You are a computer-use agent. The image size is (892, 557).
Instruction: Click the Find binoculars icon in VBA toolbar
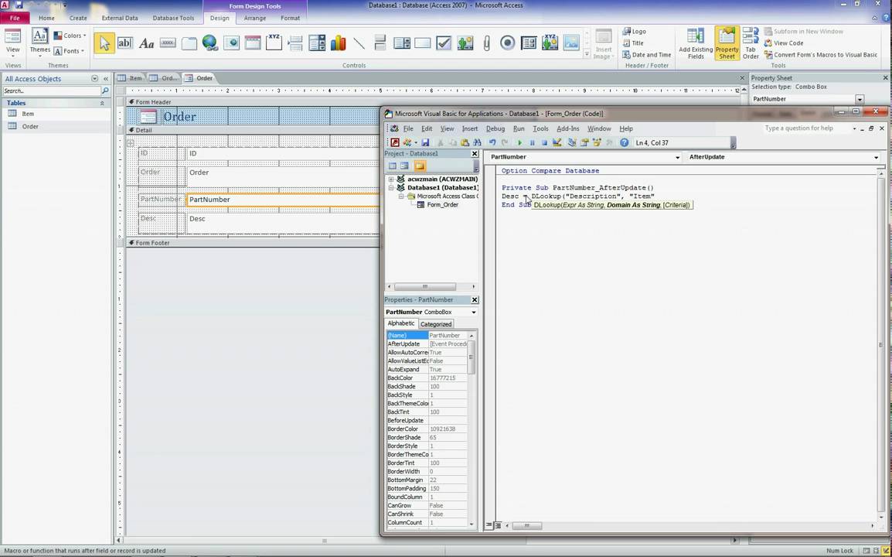point(477,143)
